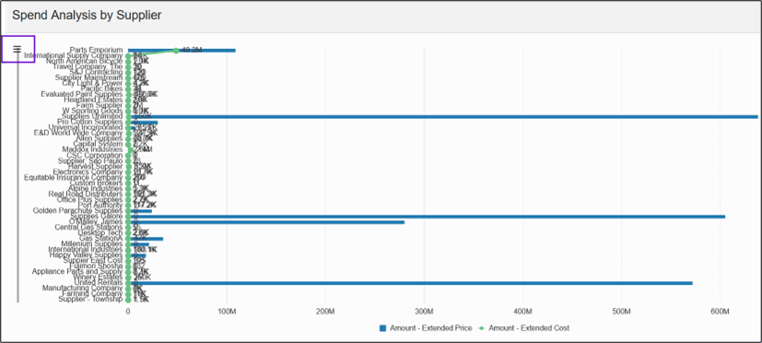Click the Equitable Insurance Company label
The width and height of the screenshot is (762, 343).
74,178
